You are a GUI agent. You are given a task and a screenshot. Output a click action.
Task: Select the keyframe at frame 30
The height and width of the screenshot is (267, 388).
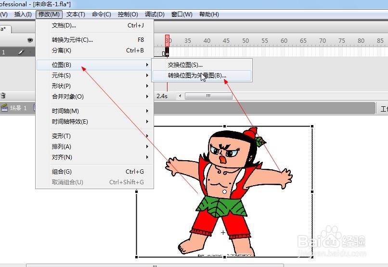pos(167,52)
